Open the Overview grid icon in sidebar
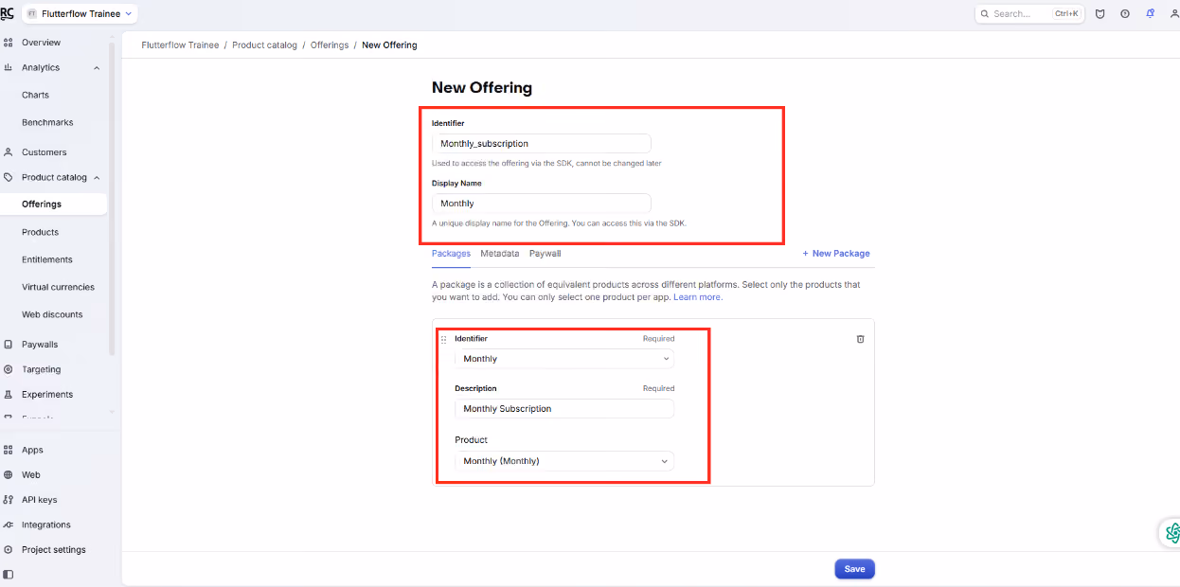This screenshot has width=1180, height=587. [9, 43]
